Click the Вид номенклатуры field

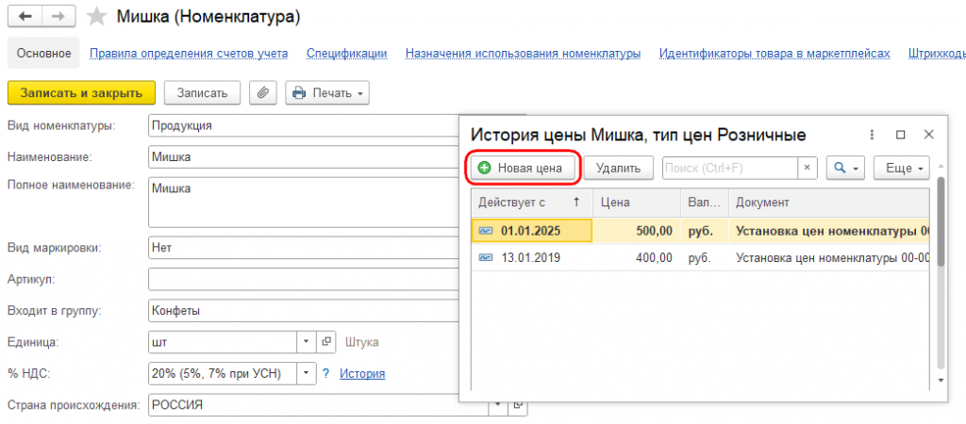[x=304, y=125]
